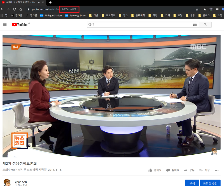Share the video using 공유
Image resolution: width=224 pixels, height=186 pixels.
189,170
